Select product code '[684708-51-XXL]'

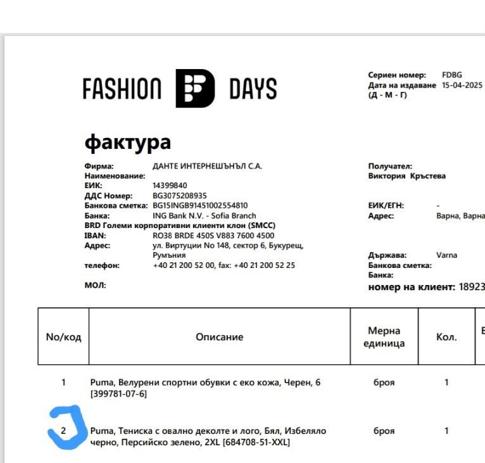click(x=256, y=442)
